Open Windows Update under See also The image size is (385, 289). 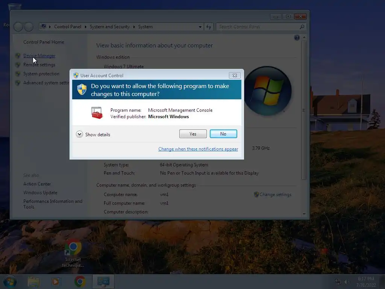pyautogui.click(x=40, y=192)
